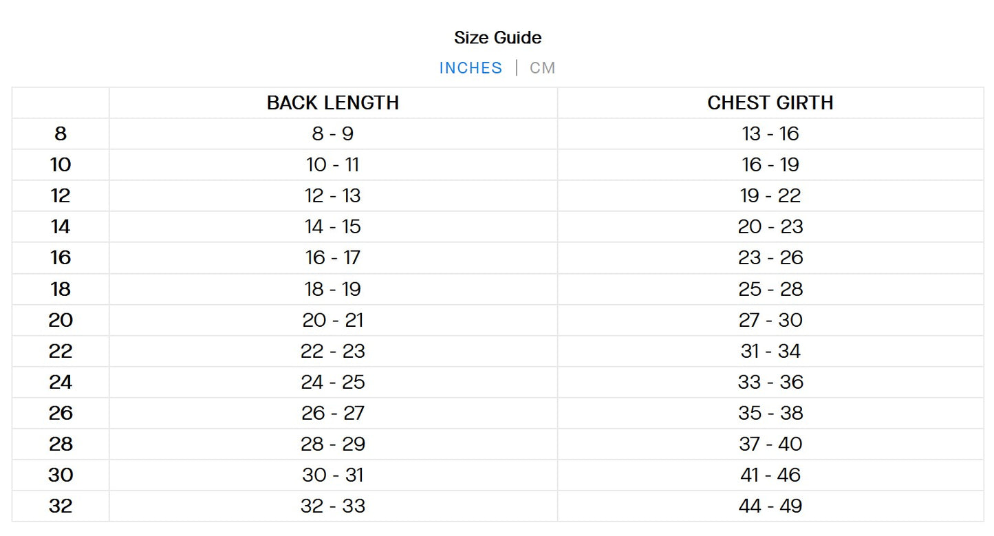Click the 14 - 15 back length cell
Viewport: 994px width, 536px height.
point(333,227)
